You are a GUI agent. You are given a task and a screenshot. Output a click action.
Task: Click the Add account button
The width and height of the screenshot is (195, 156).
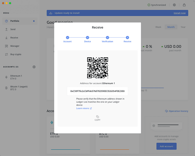click(166, 146)
